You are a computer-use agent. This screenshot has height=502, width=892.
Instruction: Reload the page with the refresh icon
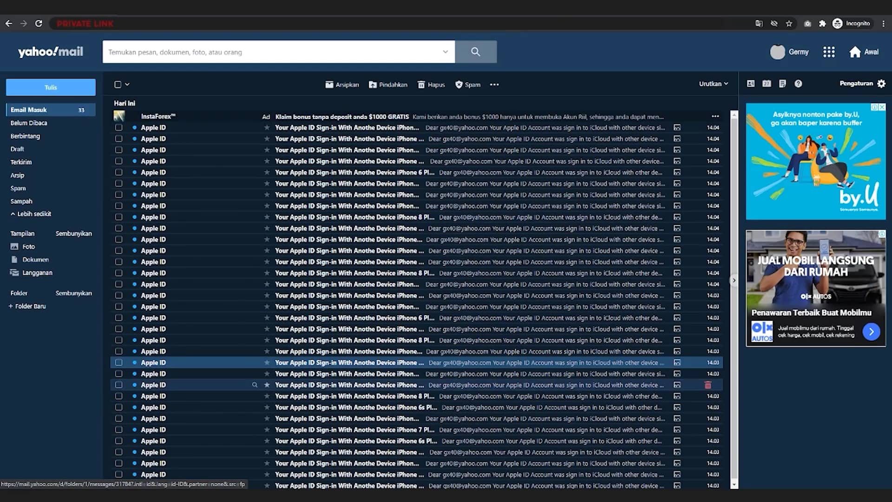(x=39, y=24)
